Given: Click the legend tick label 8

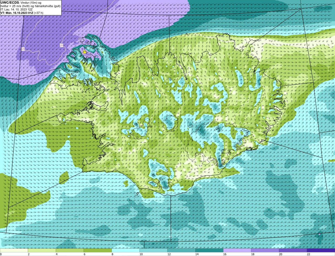Looking at the screenshot, I should click(112, 254).
